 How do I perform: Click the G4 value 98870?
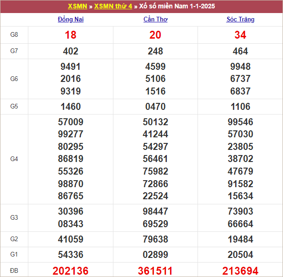[x=71, y=184]
